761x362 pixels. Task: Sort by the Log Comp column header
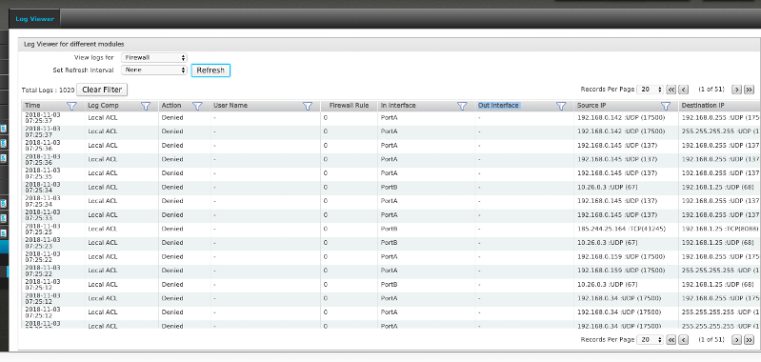(103, 106)
